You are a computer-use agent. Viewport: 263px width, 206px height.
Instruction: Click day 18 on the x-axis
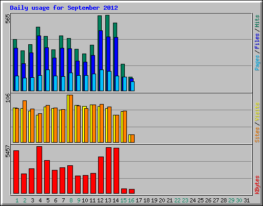point(146,200)
